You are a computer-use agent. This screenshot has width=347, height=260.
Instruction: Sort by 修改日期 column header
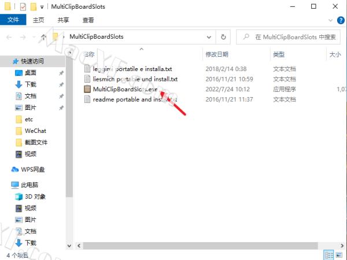(x=217, y=54)
